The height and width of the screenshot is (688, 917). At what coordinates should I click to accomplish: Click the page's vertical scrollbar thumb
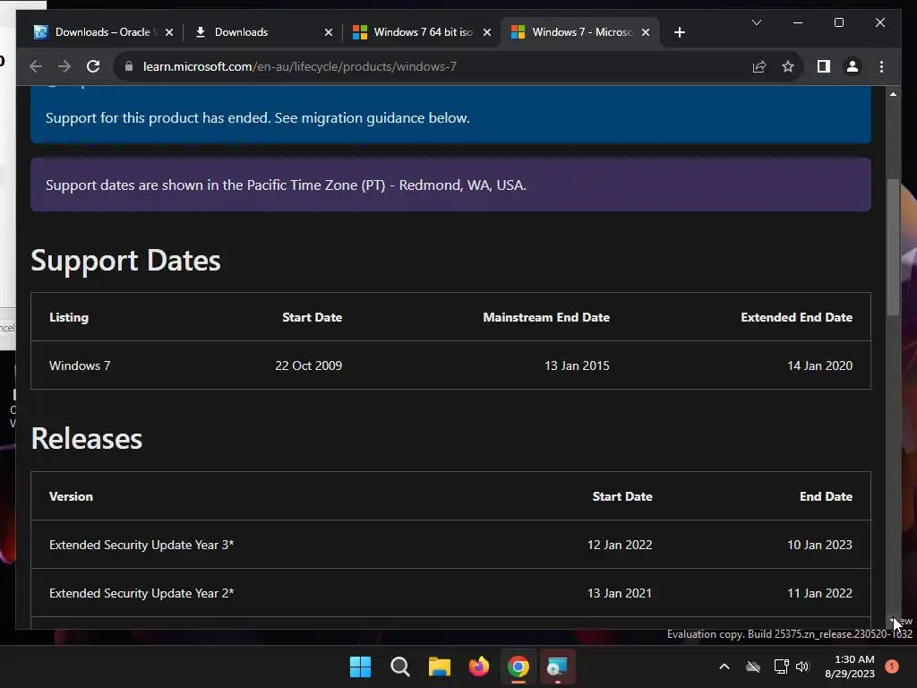coord(893,247)
